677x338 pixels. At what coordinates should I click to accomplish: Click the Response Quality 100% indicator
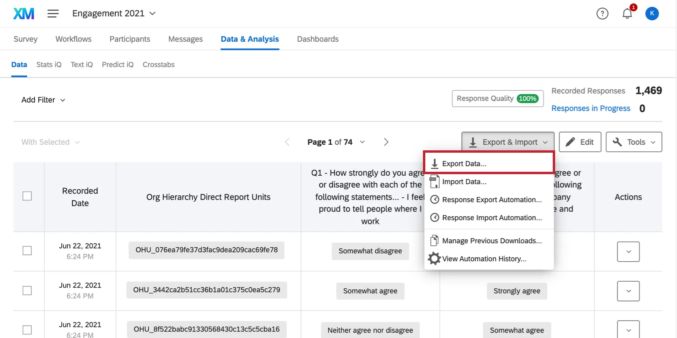[497, 99]
